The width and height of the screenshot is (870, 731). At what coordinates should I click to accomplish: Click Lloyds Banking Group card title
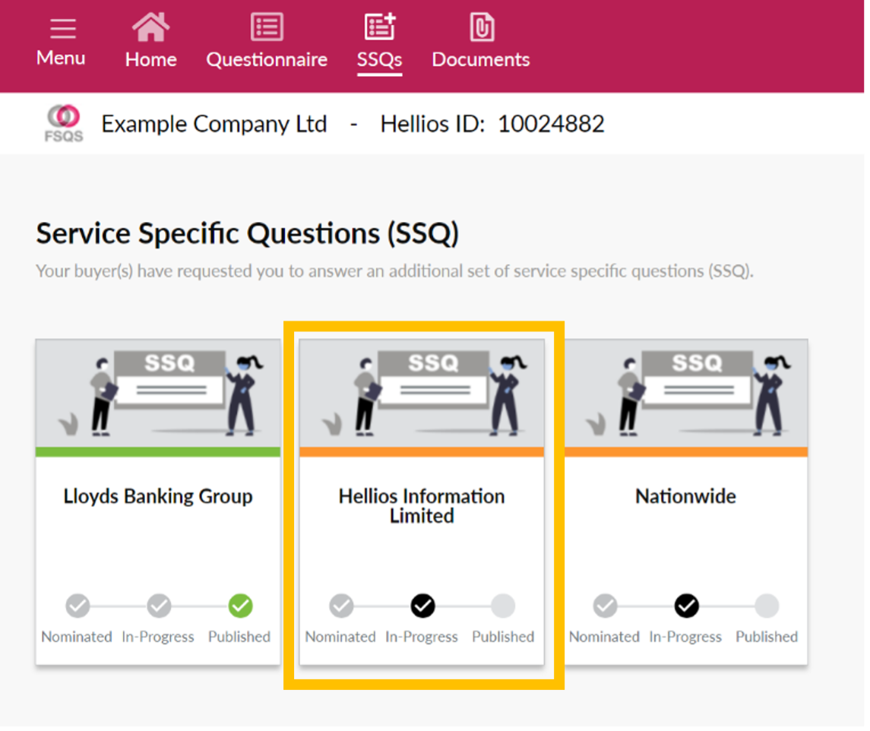pyautogui.click(x=158, y=496)
